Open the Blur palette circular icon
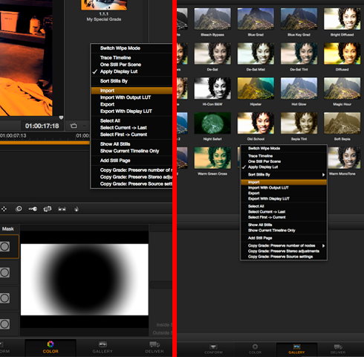This screenshot has width=364, height=357. [19, 209]
